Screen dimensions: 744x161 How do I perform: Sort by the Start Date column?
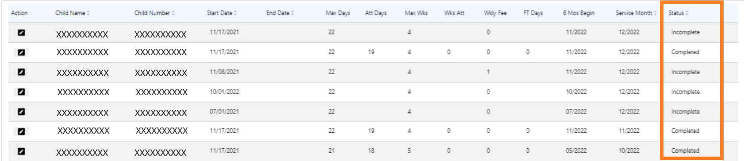(222, 13)
